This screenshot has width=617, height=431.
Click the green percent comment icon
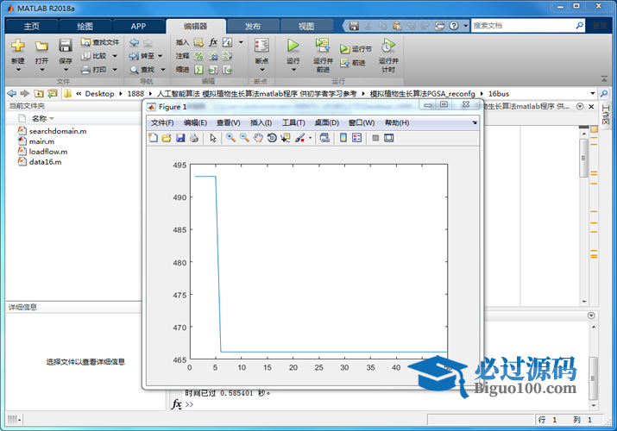[199, 56]
